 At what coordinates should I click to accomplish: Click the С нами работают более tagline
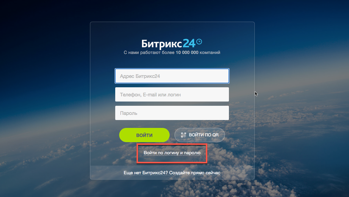[149, 52]
